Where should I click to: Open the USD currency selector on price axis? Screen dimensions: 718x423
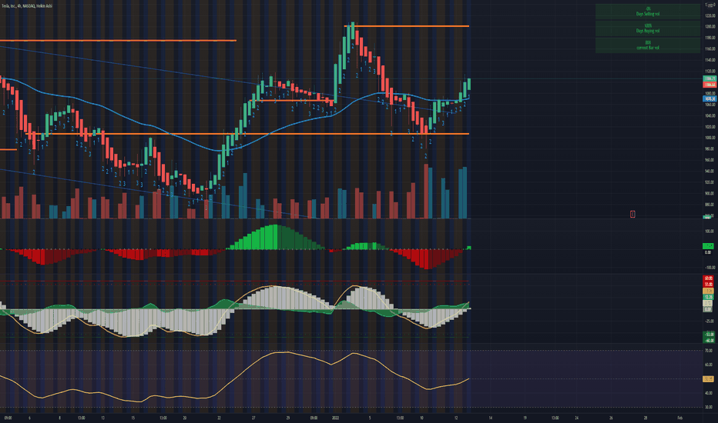coord(710,5)
